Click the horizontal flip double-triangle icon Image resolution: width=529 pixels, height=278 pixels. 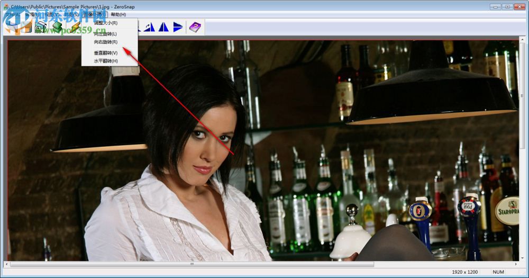click(163, 27)
